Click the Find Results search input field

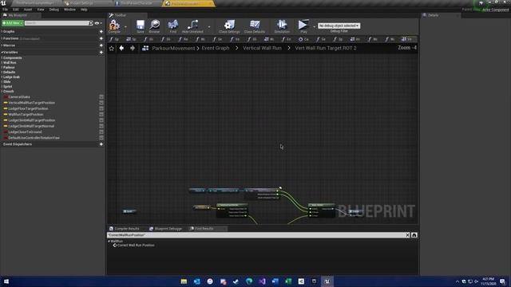(x=256, y=235)
